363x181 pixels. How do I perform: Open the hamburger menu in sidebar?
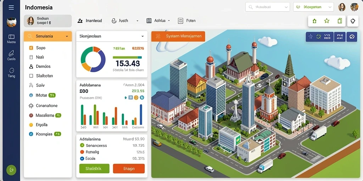[x=11, y=7]
